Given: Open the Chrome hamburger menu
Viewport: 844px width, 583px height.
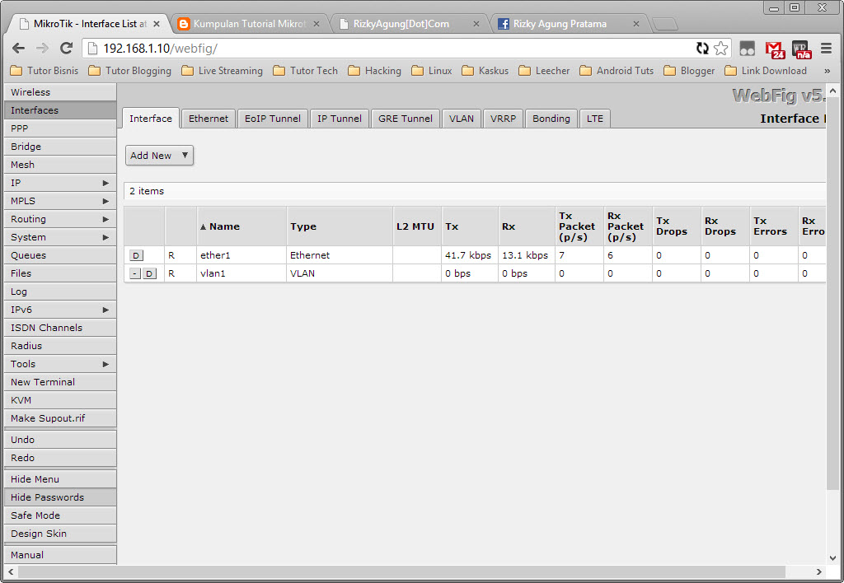Looking at the screenshot, I should point(826,49).
